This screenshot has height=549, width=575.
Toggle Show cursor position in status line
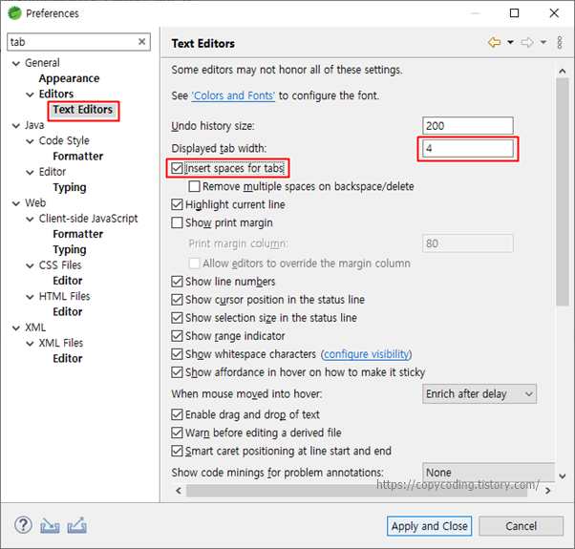pyautogui.click(x=177, y=300)
